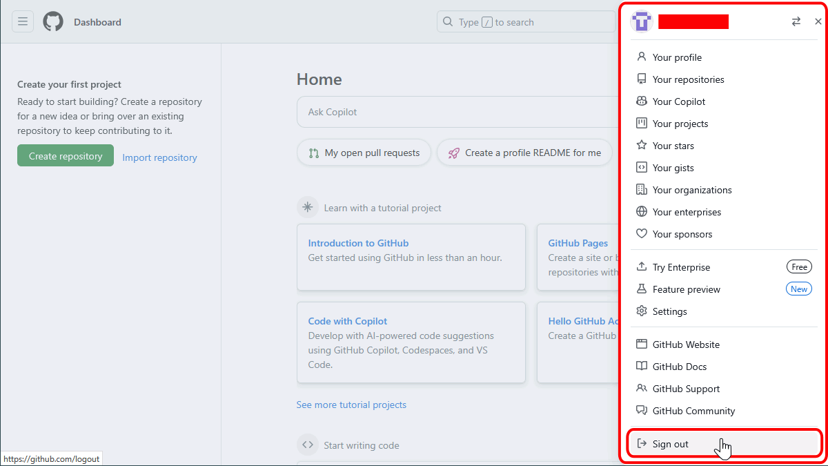828x466 pixels.
Task: Click the switch account arrows icon
Action: pyautogui.click(x=796, y=22)
